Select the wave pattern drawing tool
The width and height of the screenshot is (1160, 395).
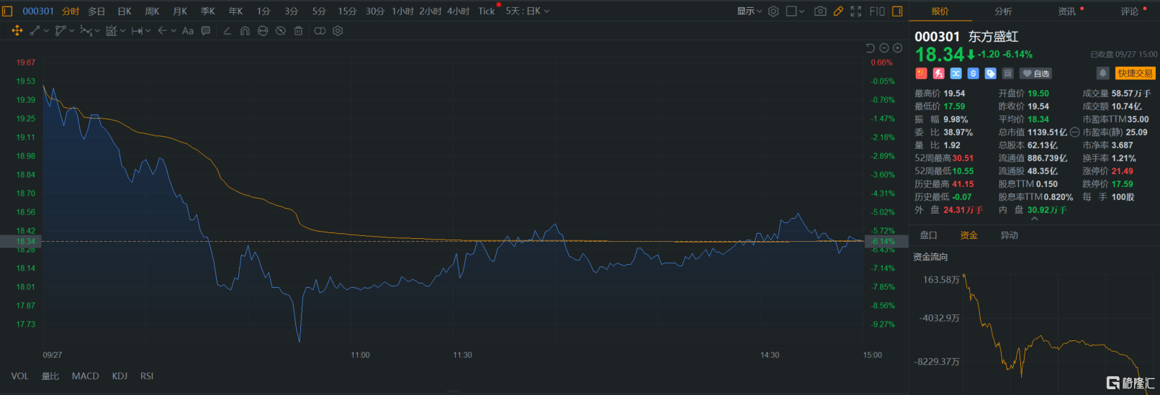pos(86,31)
